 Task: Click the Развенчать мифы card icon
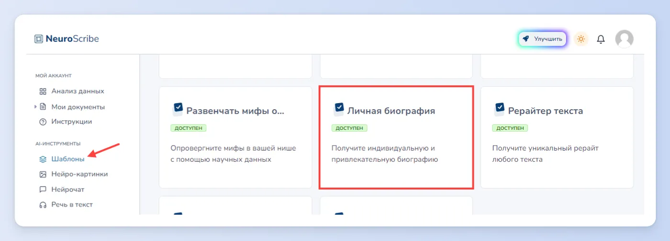tap(178, 109)
